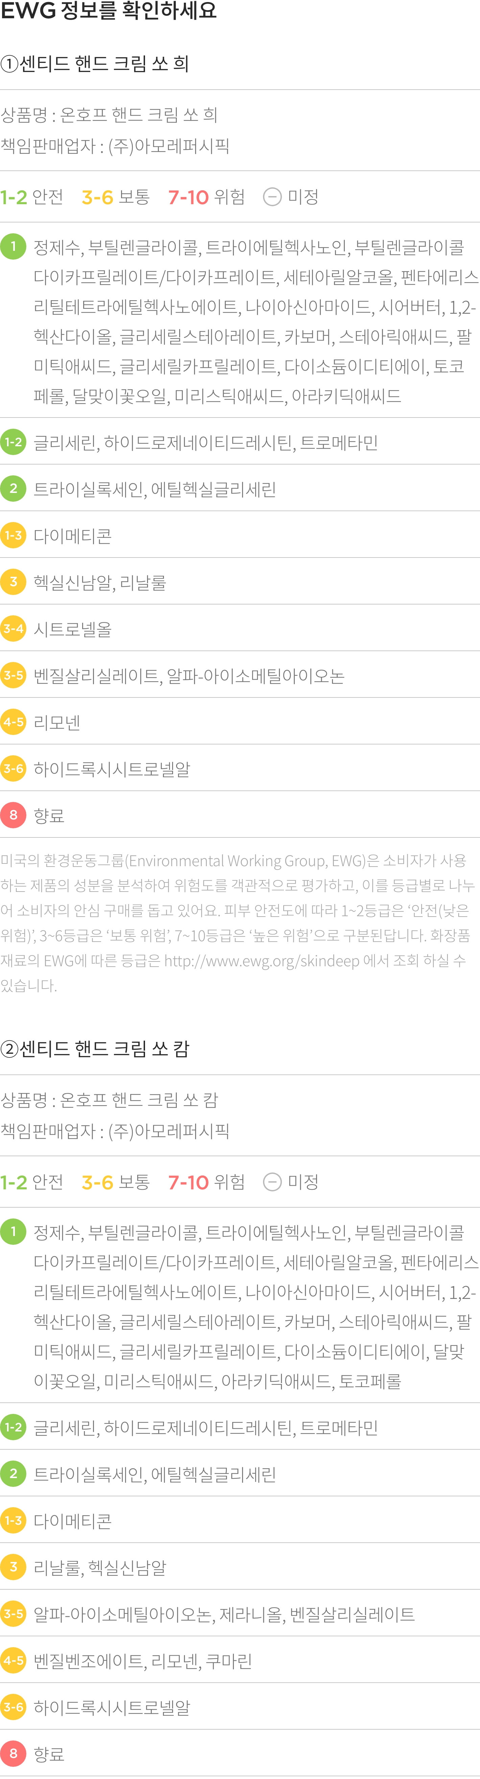Click the 7-10 위험 legend label in first section

pos(207,197)
